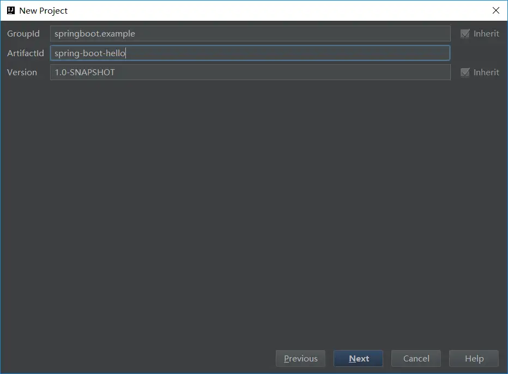508x374 pixels.
Task: Go back with the Previous button
Action: [x=300, y=359]
